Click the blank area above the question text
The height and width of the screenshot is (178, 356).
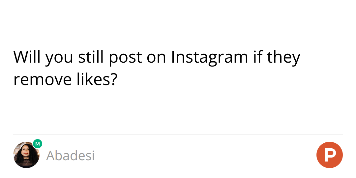click(178, 23)
